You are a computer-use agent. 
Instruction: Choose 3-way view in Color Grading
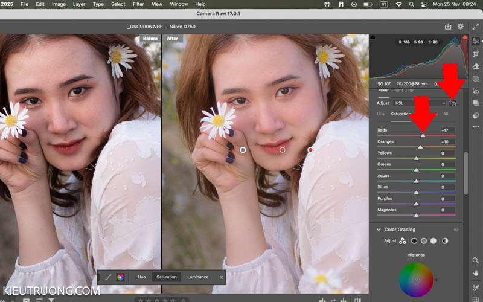(402, 241)
